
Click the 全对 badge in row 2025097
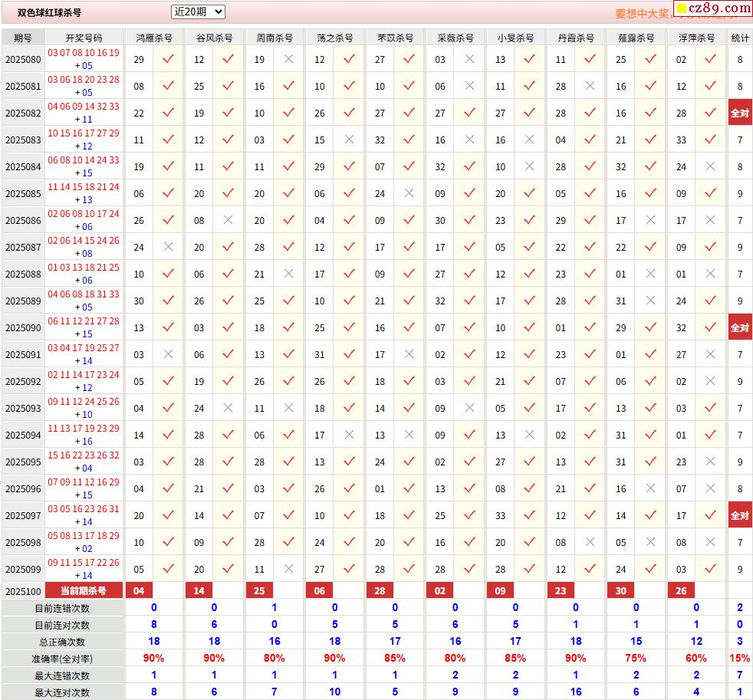pyautogui.click(x=740, y=515)
